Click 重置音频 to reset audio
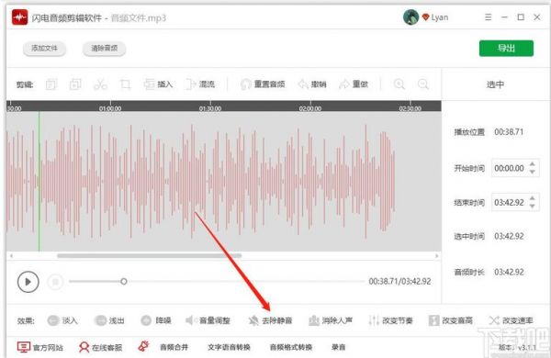The height and width of the screenshot is (358, 551). 263,84
